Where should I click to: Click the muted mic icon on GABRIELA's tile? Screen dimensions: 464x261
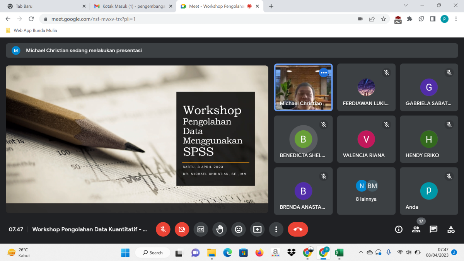449,73
